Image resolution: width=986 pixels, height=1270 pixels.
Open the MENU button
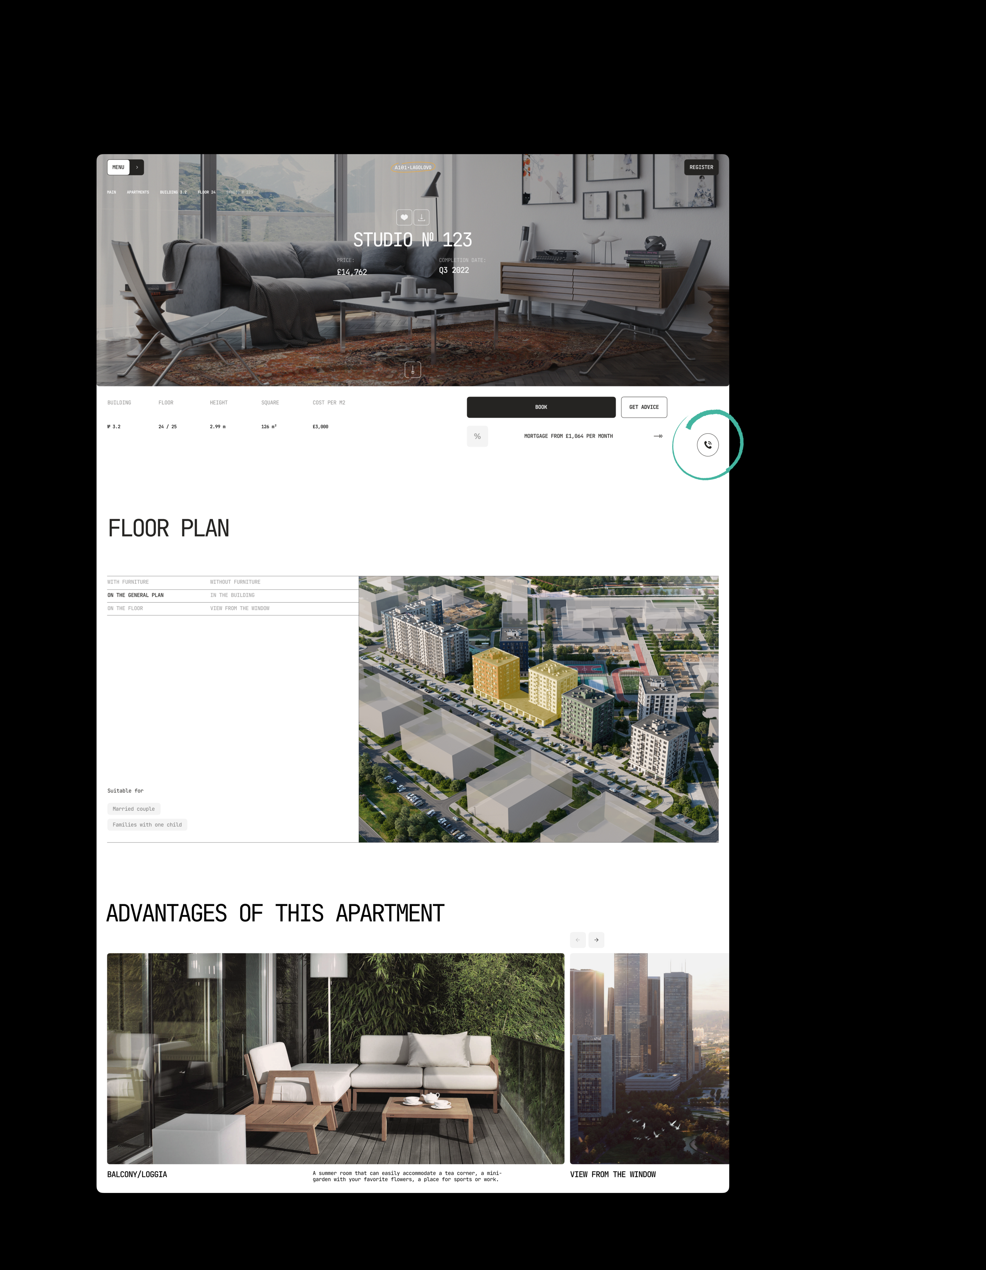pyautogui.click(x=119, y=167)
